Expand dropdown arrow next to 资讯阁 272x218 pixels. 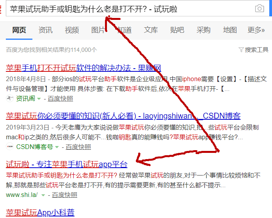point(39,99)
